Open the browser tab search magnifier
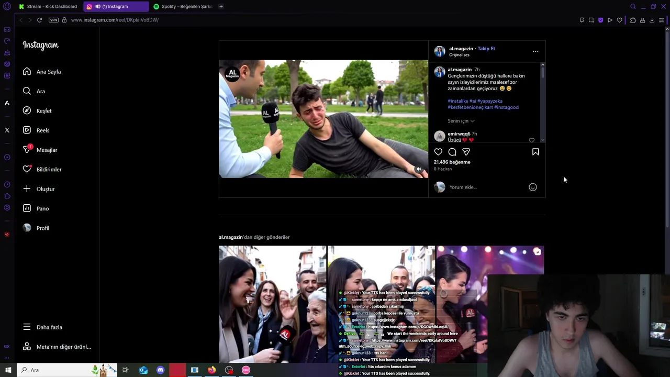Screen dimensions: 670x377 pos(633,6)
